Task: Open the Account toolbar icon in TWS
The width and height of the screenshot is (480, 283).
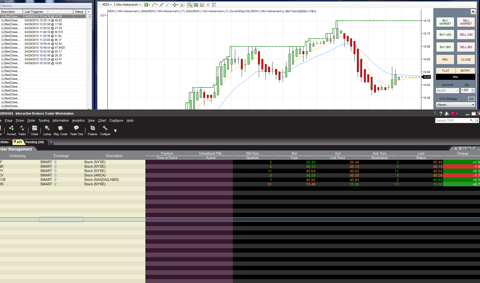Action: [x=11, y=130]
